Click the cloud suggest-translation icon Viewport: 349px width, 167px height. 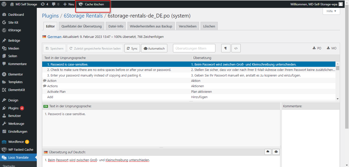268,152
